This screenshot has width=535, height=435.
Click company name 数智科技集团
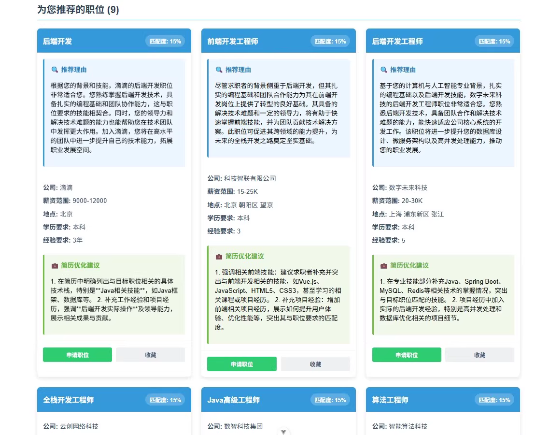click(243, 426)
